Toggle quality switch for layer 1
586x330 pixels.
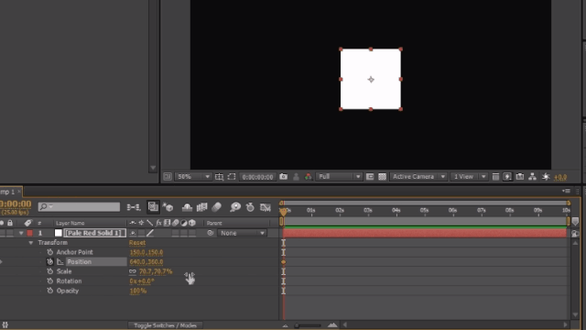[150, 233]
